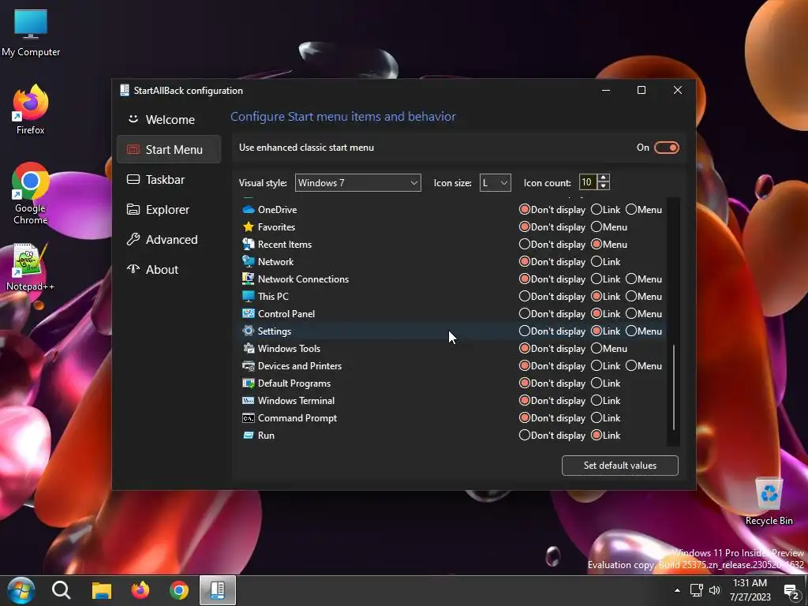Click the Control Panel icon
Image resolution: width=808 pixels, height=606 pixels.
[x=249, y=314]
